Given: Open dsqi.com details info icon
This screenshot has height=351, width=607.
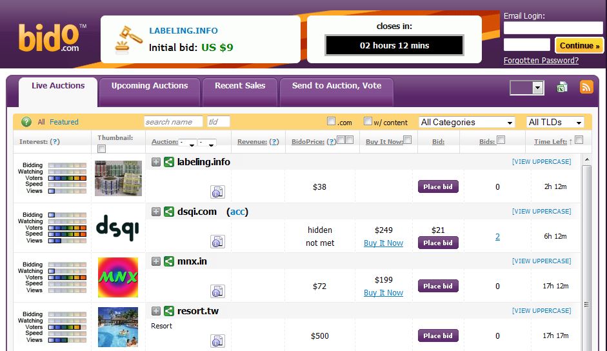Looking at the screenshot, I should (x=217, y=241).
